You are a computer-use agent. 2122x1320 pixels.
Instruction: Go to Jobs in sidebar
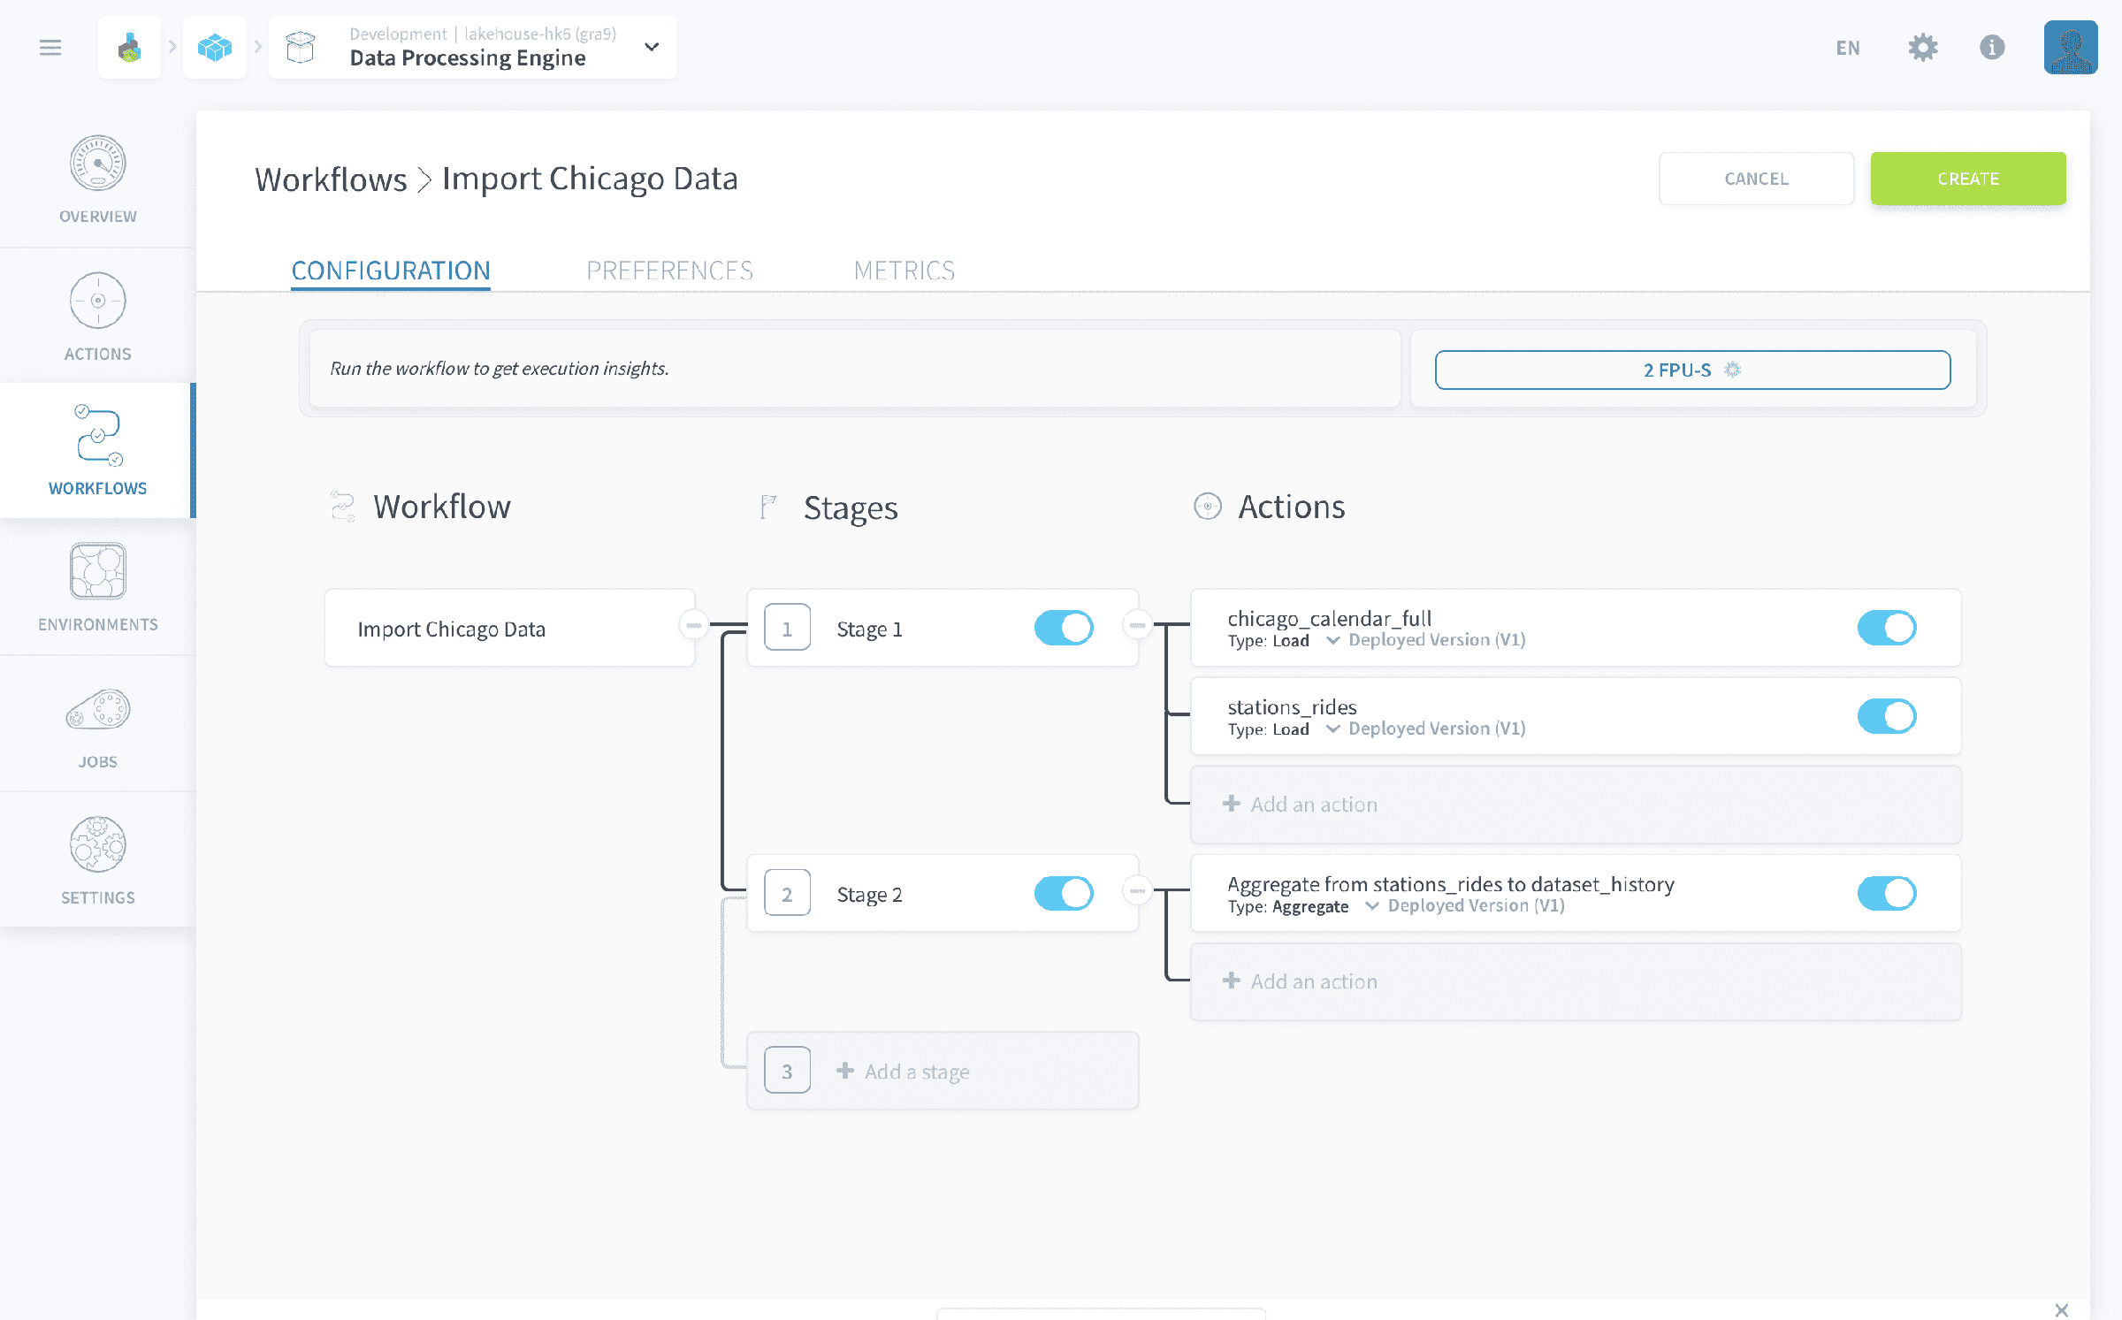[x=97, y=724]
